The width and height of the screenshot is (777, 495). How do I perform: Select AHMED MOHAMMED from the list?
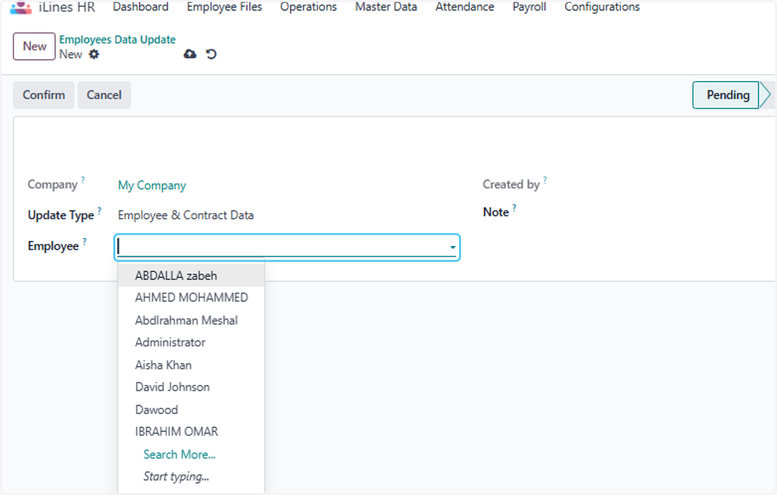(x=191, y=298)
